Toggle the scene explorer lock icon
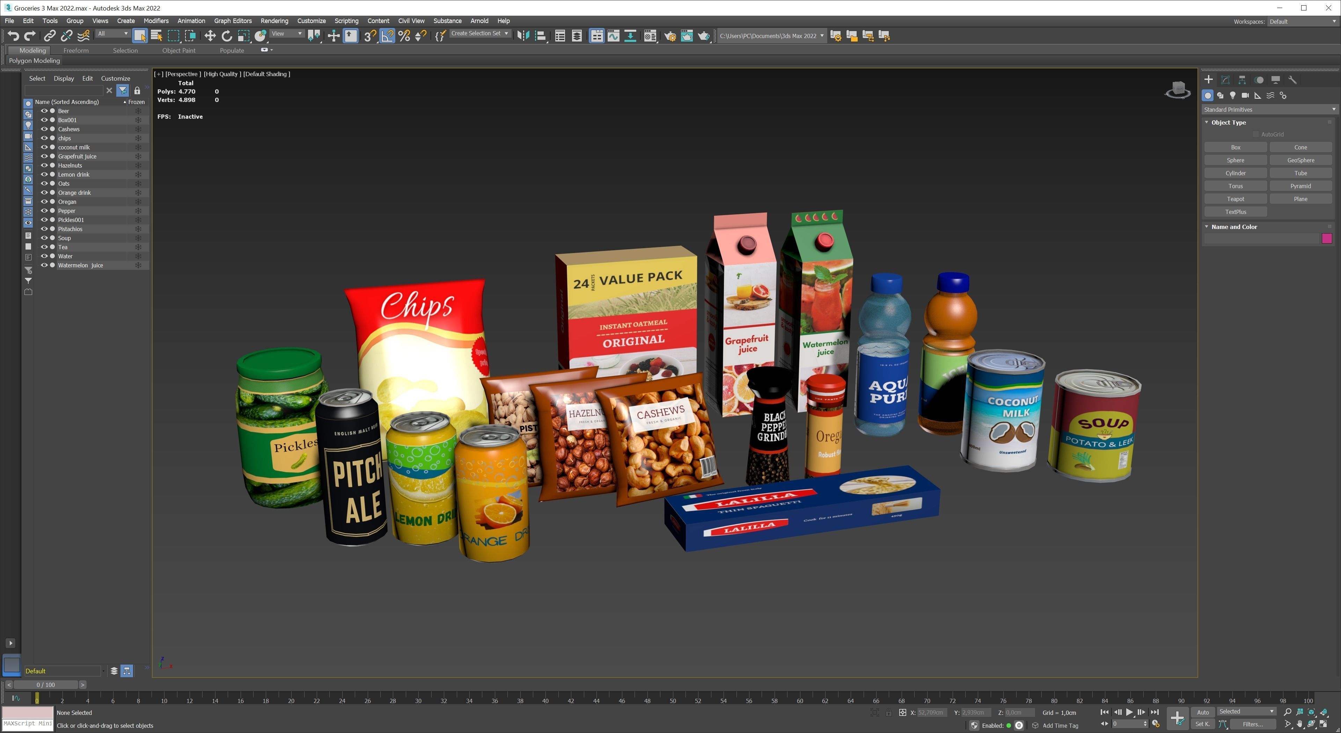Image resolution: width=1341 pixels, height=733 pixels. click(x=137, y=90)
